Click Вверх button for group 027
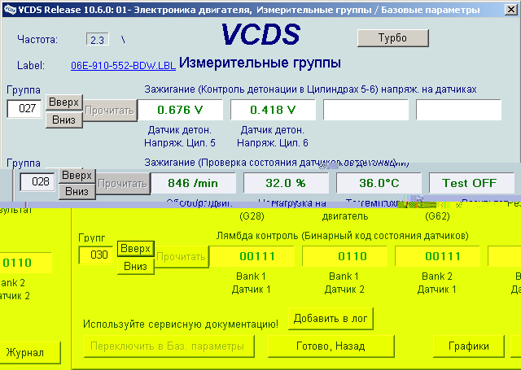The height and width of the screenshot is (370, 521). click(63, 102)
